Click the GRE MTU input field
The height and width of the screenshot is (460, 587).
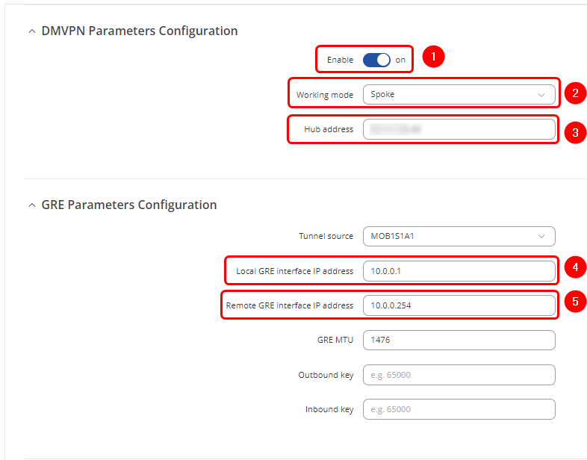click(x=459, y=340)
